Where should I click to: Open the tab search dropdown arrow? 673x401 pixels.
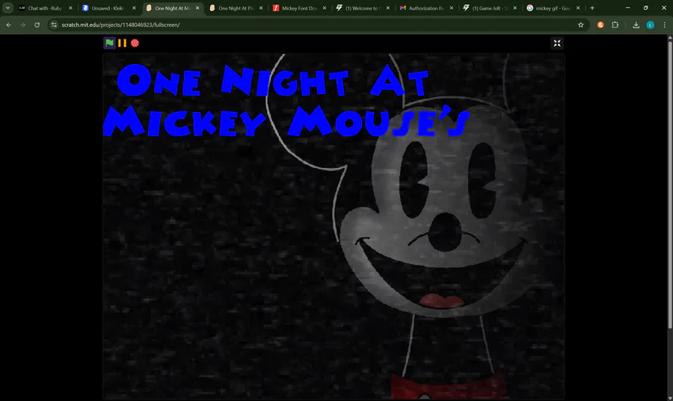coord(7,7)
